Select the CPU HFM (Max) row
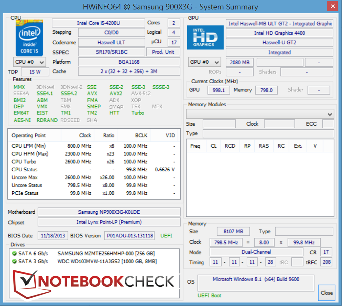Screen dimensions: 342x306 (94, 154)
